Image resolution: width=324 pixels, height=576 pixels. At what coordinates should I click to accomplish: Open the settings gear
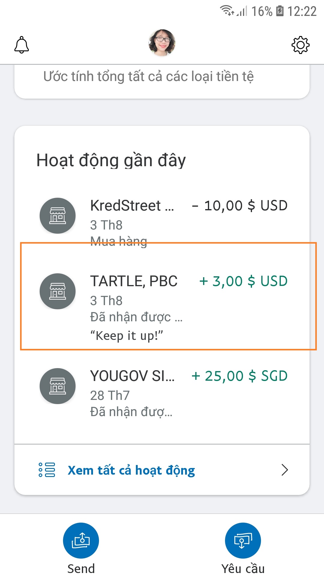pyautogui.click(x=300, y=45)
